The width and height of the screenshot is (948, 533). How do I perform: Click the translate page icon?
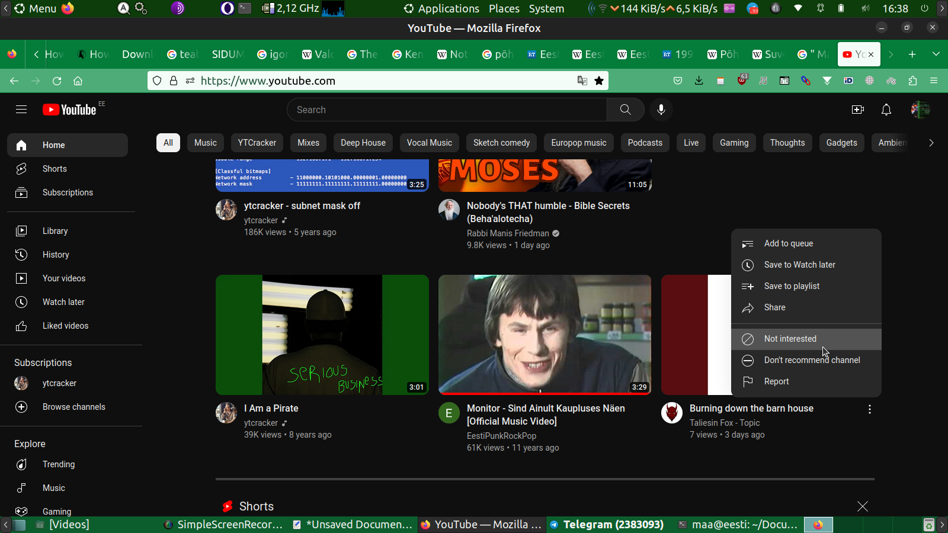[x=582, y=81]
